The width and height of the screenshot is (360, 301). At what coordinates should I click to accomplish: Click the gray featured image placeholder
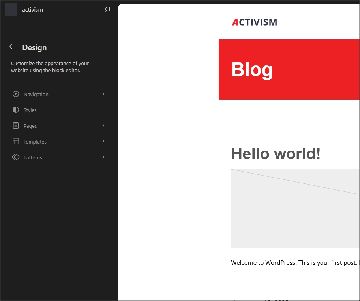point(295,213)
